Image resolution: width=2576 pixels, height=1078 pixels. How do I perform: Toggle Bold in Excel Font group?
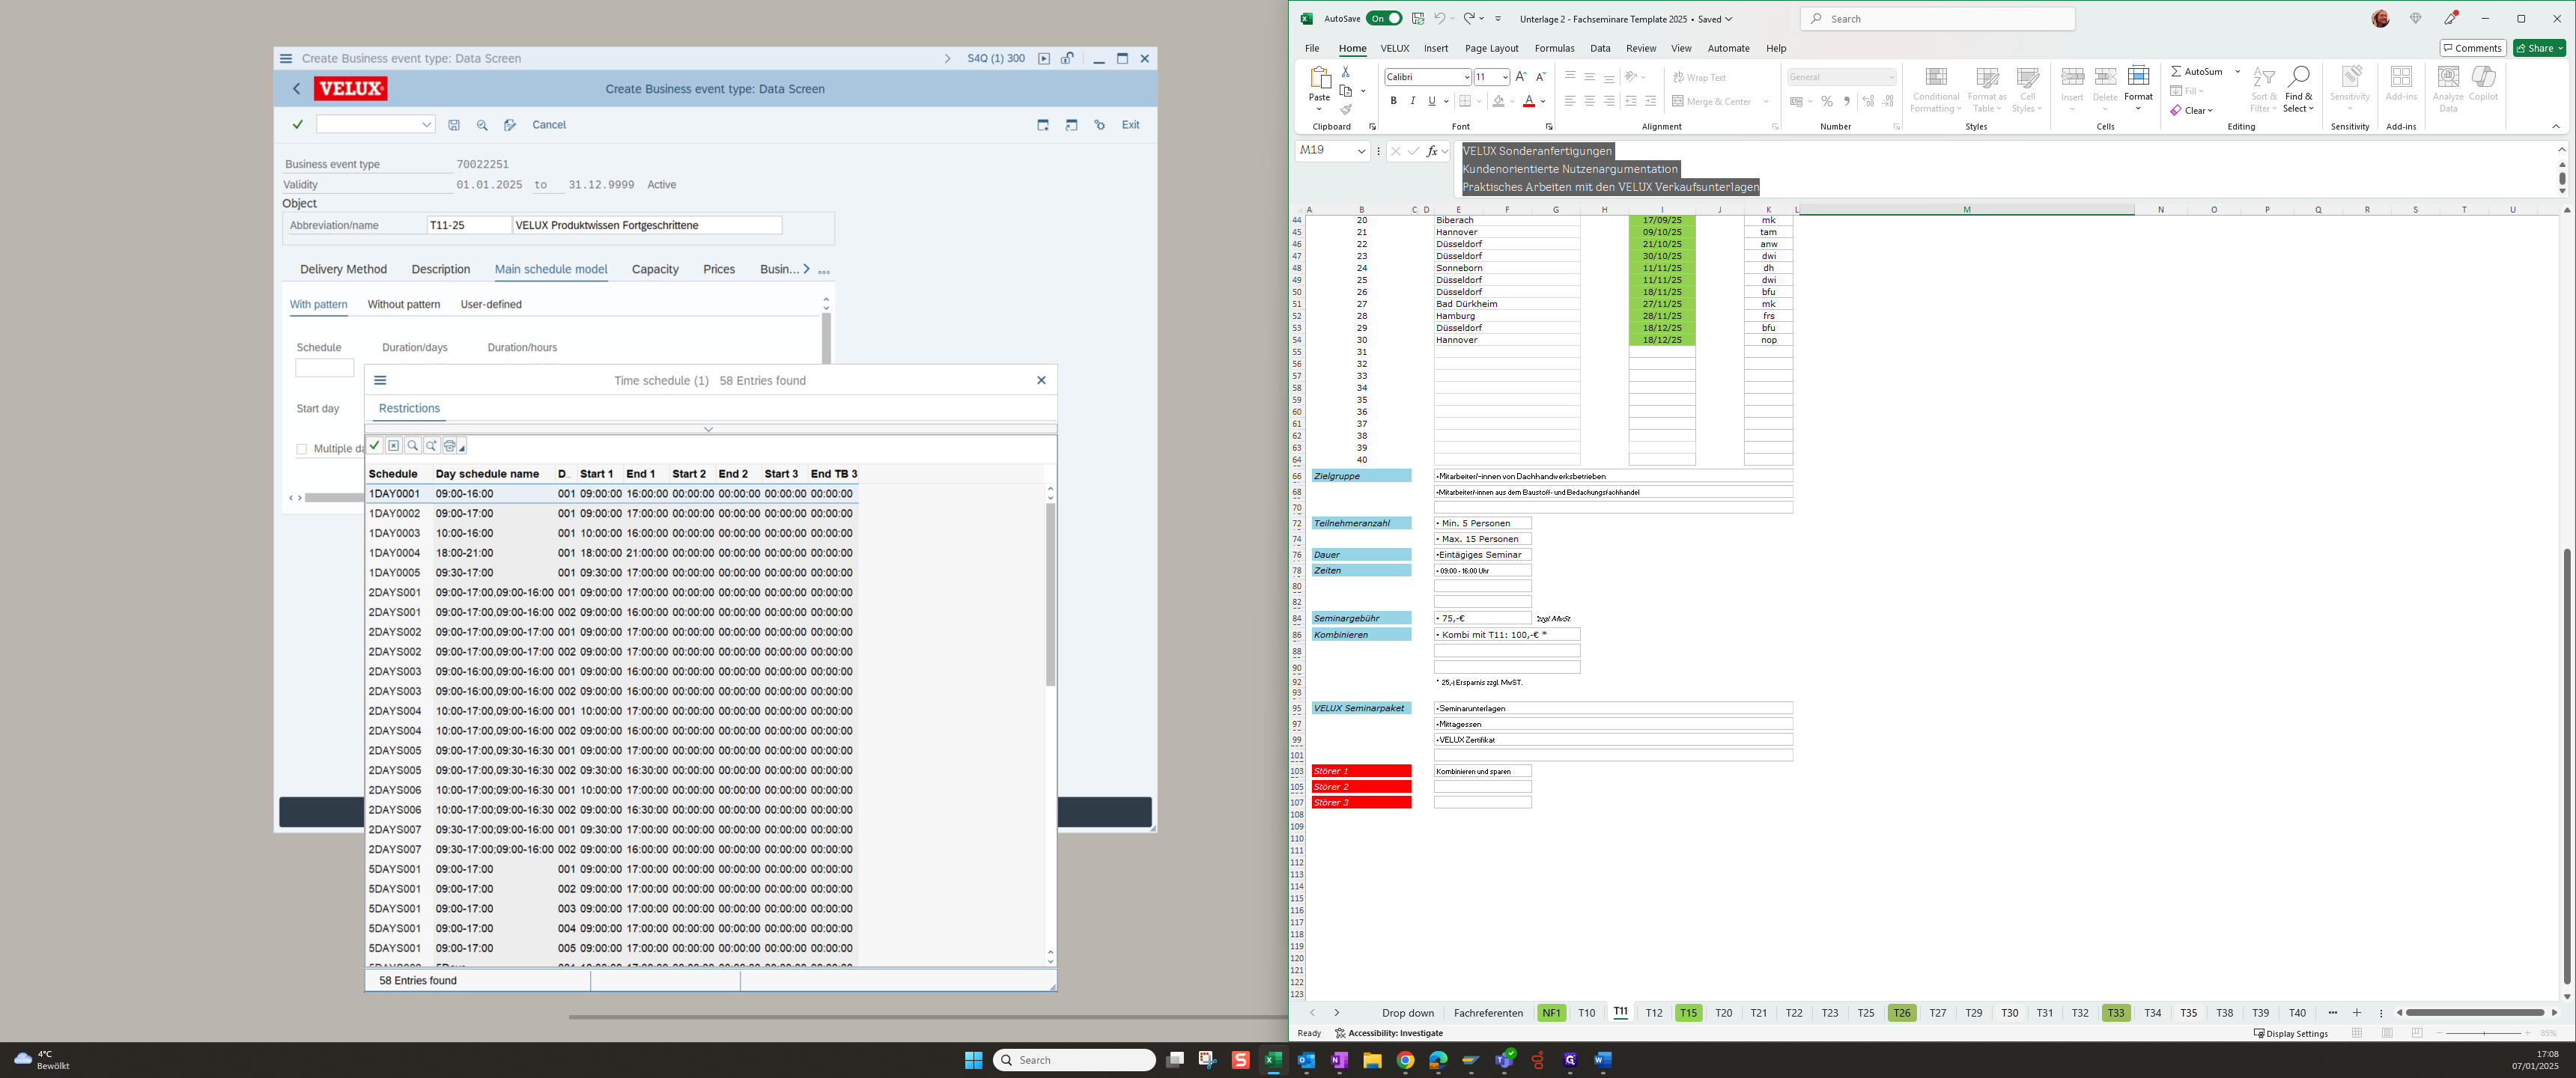click(1393, 101)
